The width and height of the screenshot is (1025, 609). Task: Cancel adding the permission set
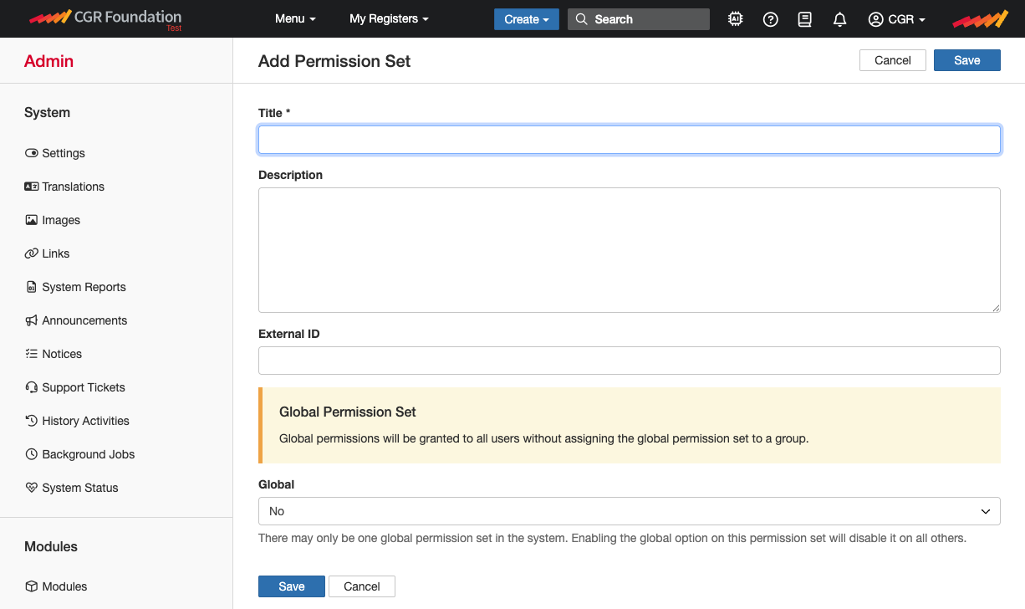[x=892, y=59]
